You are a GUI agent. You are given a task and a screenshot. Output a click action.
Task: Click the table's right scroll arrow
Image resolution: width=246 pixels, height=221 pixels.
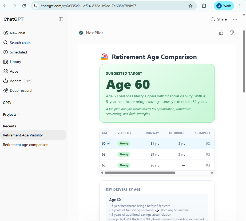click(212, 173)
